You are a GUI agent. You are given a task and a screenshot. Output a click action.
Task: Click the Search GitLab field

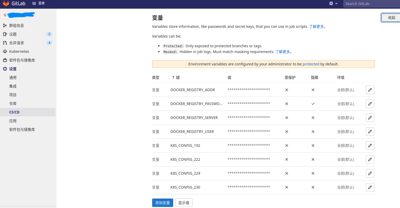click(x=371, y=4)
